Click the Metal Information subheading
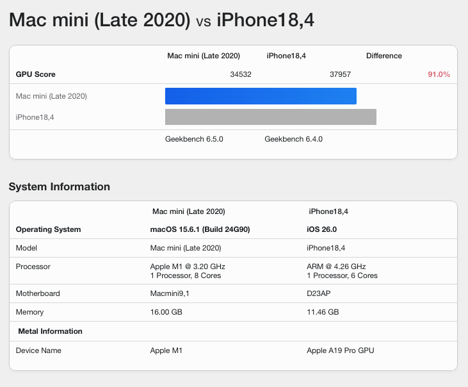Image resolution: width=468 pixels, height=387 pixels. 50,331
